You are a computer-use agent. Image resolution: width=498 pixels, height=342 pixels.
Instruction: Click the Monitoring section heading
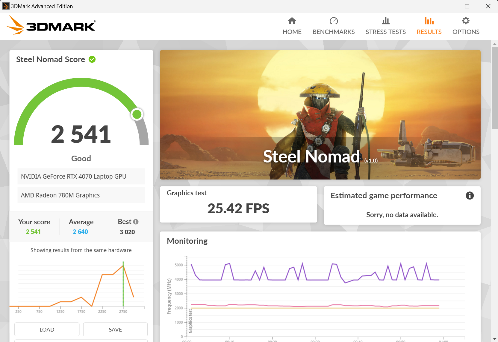[187, 241]
